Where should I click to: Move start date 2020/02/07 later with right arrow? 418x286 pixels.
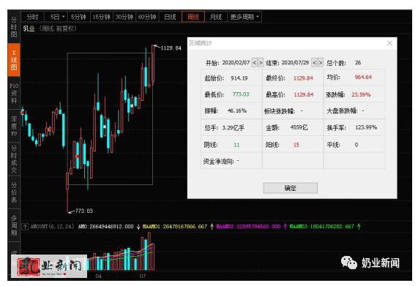261,63
